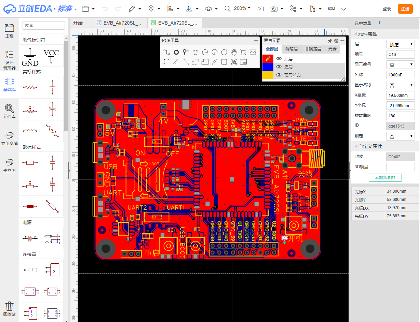The height and width of the screenshot is (322, 420).
Task: Open the 嘉立创 JLC panel
Action: tap(9, 165)
